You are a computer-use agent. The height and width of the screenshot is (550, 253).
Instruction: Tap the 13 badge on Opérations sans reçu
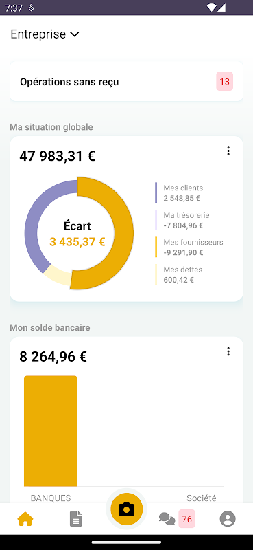[225, 81]
